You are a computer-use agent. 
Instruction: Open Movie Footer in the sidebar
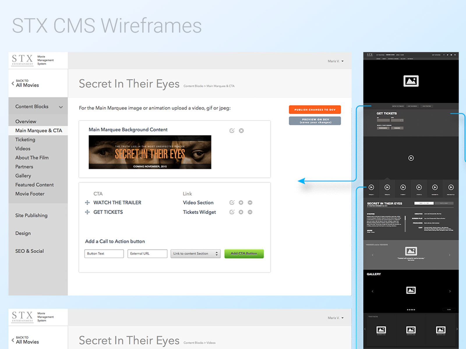[30, 194]
